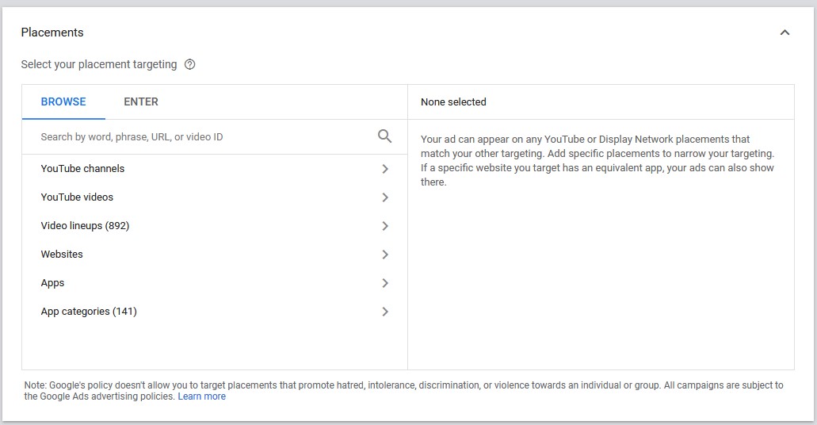This screenshot has width=817, height=425.
Task: Switch to the ENTER tab
Action: (x=141, y=101)
